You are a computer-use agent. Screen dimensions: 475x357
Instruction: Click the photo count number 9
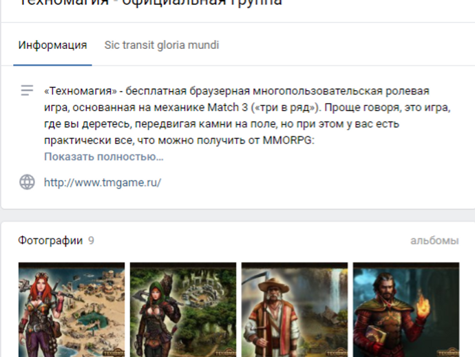91,241
